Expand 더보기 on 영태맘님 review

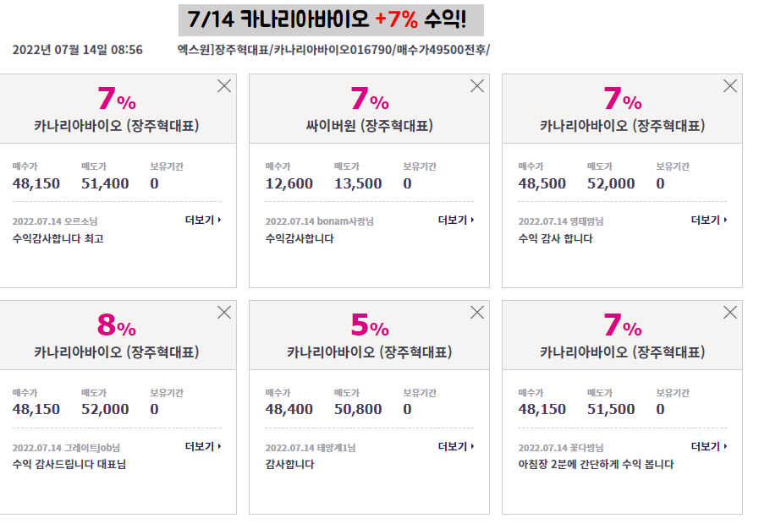coord(709,220)
